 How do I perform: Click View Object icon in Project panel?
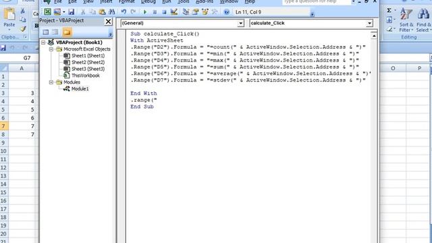[x=55, y=32]
